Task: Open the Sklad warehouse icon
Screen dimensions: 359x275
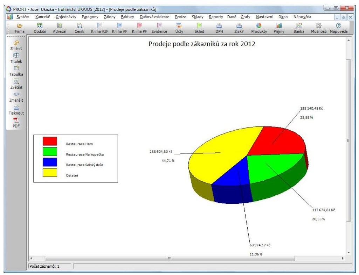Action: [199, 28]
